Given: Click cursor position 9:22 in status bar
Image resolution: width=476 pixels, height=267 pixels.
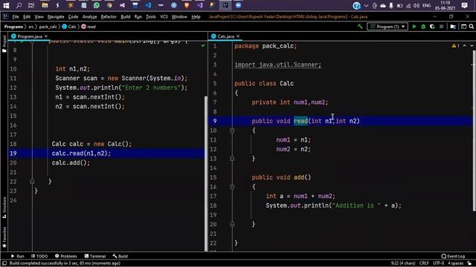Looking at the screenshot, I should 403,263.
